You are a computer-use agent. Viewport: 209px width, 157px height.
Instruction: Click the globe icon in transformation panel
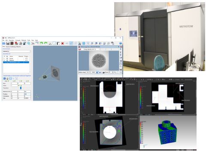tap(4, 78)
